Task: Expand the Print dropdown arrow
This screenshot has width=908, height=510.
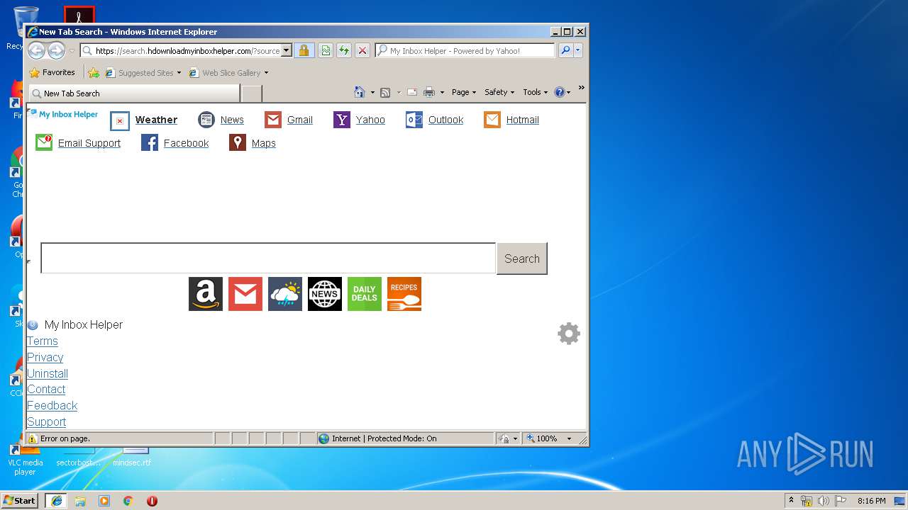Action: 442,92
